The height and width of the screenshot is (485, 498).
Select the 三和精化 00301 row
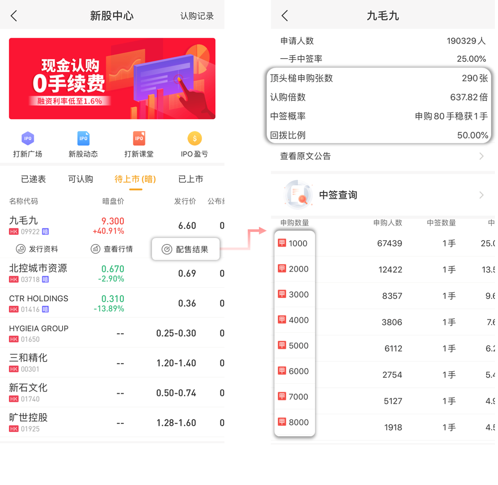[112, 363]
